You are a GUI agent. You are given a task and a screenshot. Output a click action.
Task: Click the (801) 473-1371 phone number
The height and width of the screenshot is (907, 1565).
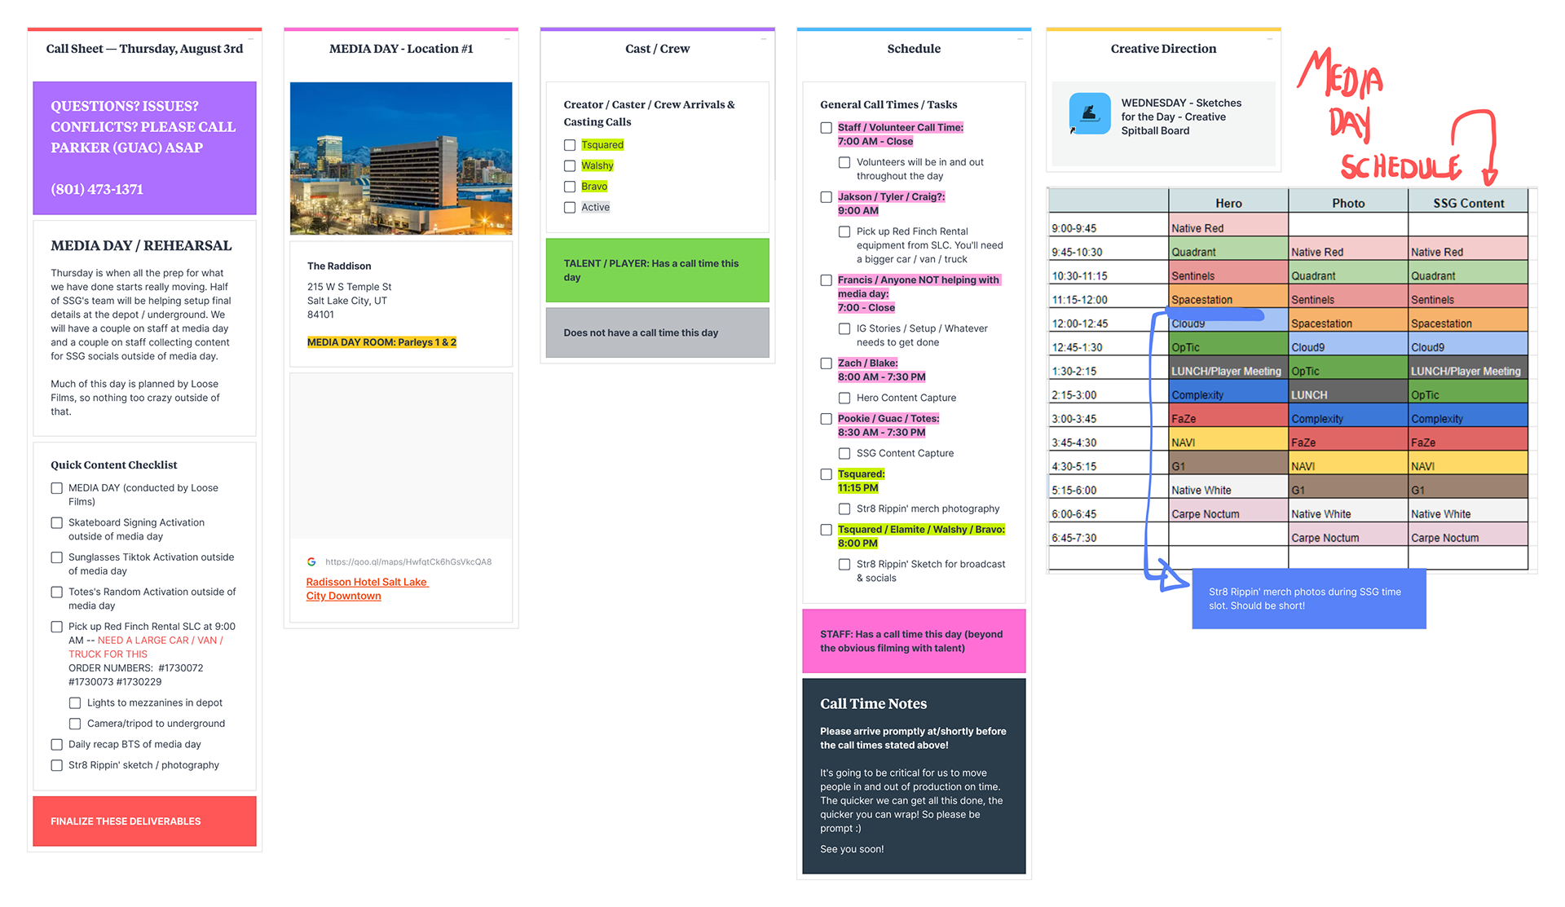(97, 189)
